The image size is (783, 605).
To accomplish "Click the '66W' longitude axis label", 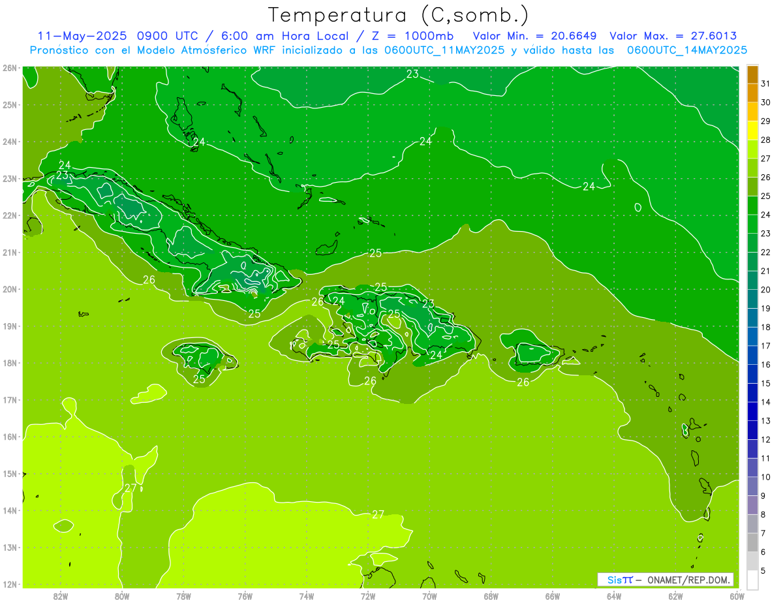I will pos(553,595).
